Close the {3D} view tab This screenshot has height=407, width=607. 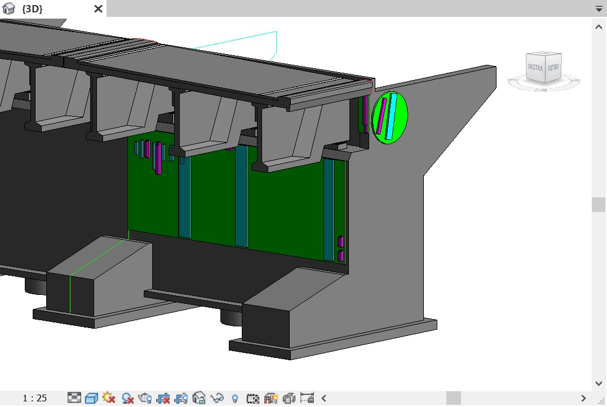pos(98,9)
